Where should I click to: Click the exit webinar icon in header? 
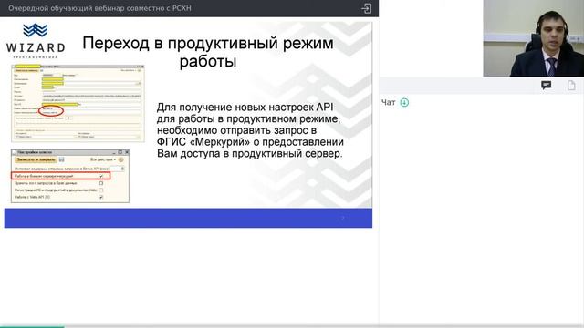pos(367,8)
